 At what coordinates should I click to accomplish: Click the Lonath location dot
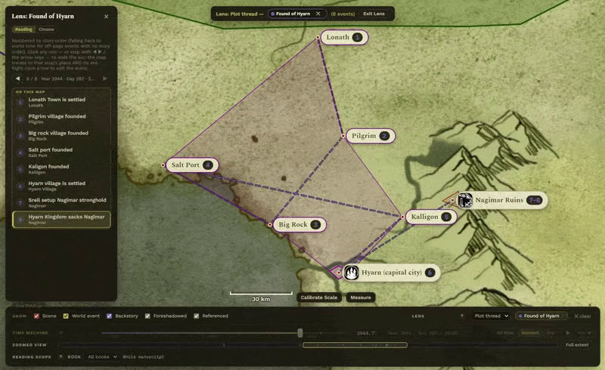coord(318,38)
